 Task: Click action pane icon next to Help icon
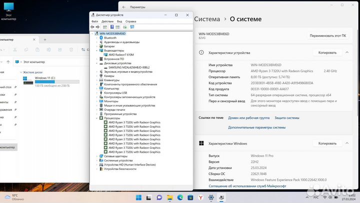117,27
